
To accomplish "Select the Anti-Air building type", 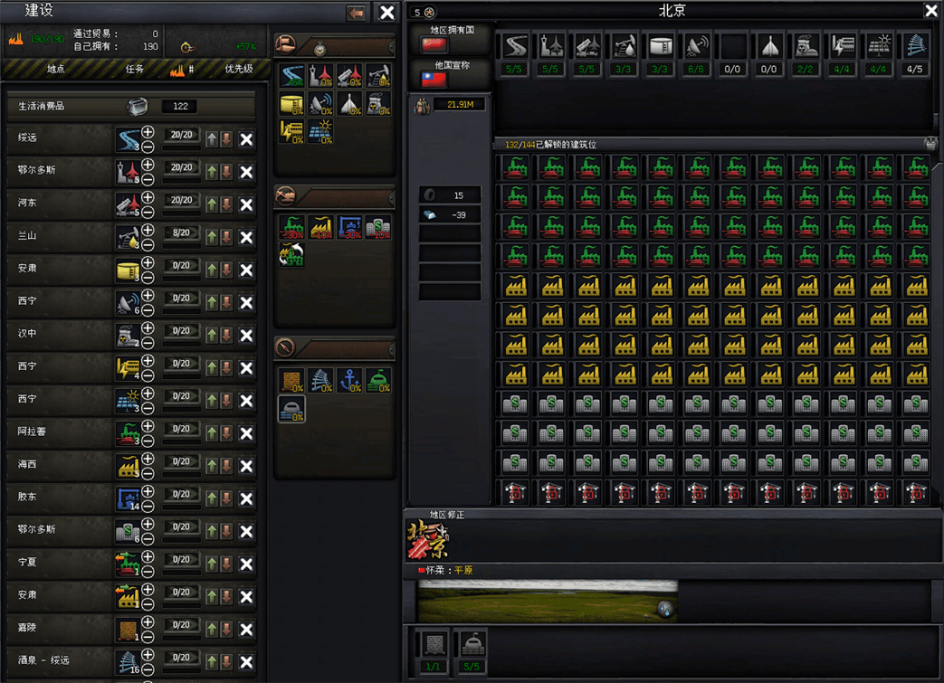I will tap(349, 76).
